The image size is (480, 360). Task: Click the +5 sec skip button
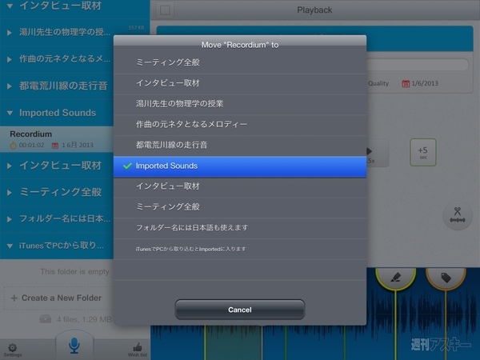[x=422, y=153]
